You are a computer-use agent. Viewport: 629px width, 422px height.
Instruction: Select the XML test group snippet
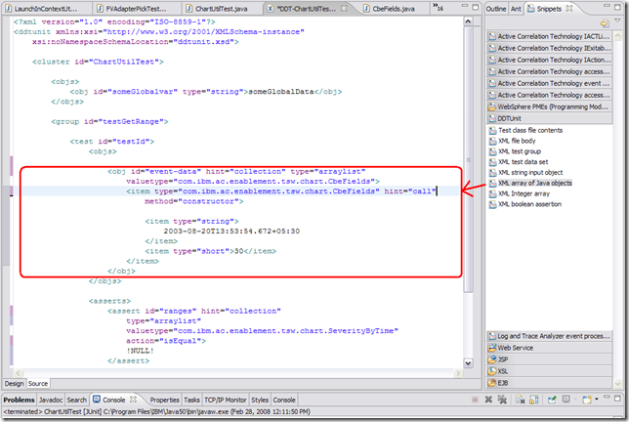(515, 151)
